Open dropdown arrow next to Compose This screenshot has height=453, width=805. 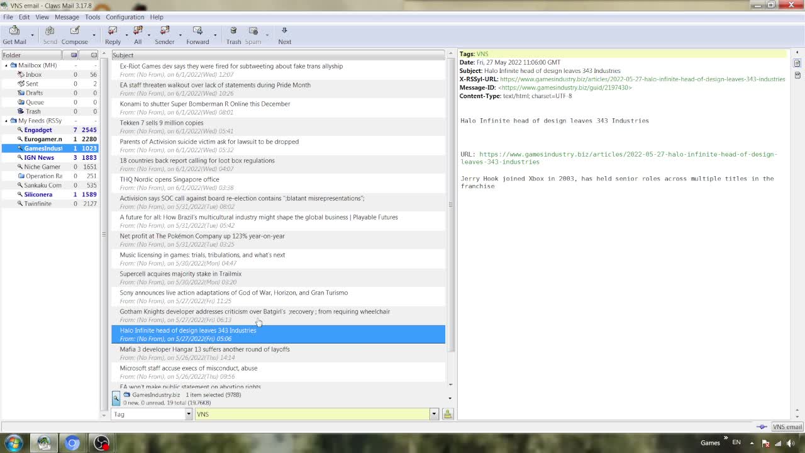point(94,35)
